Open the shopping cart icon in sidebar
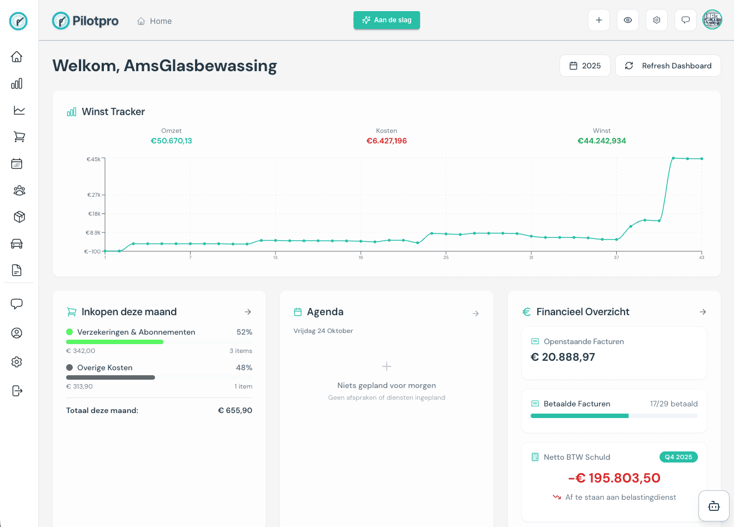The image size is (734, 527). click(19, 137)
